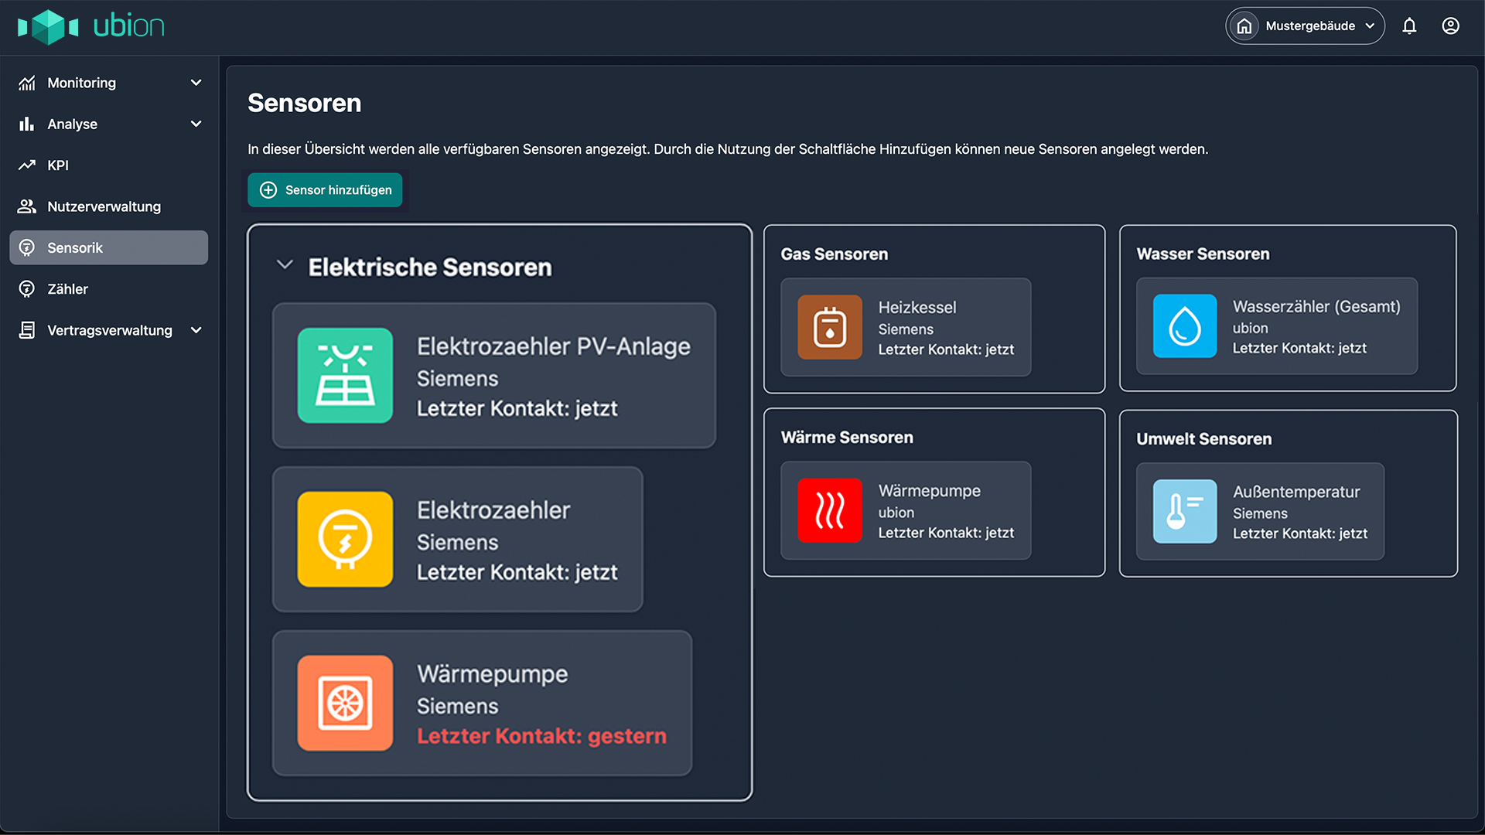
Task: Open the Gas Sensoren panel heading
Action: 834,254
